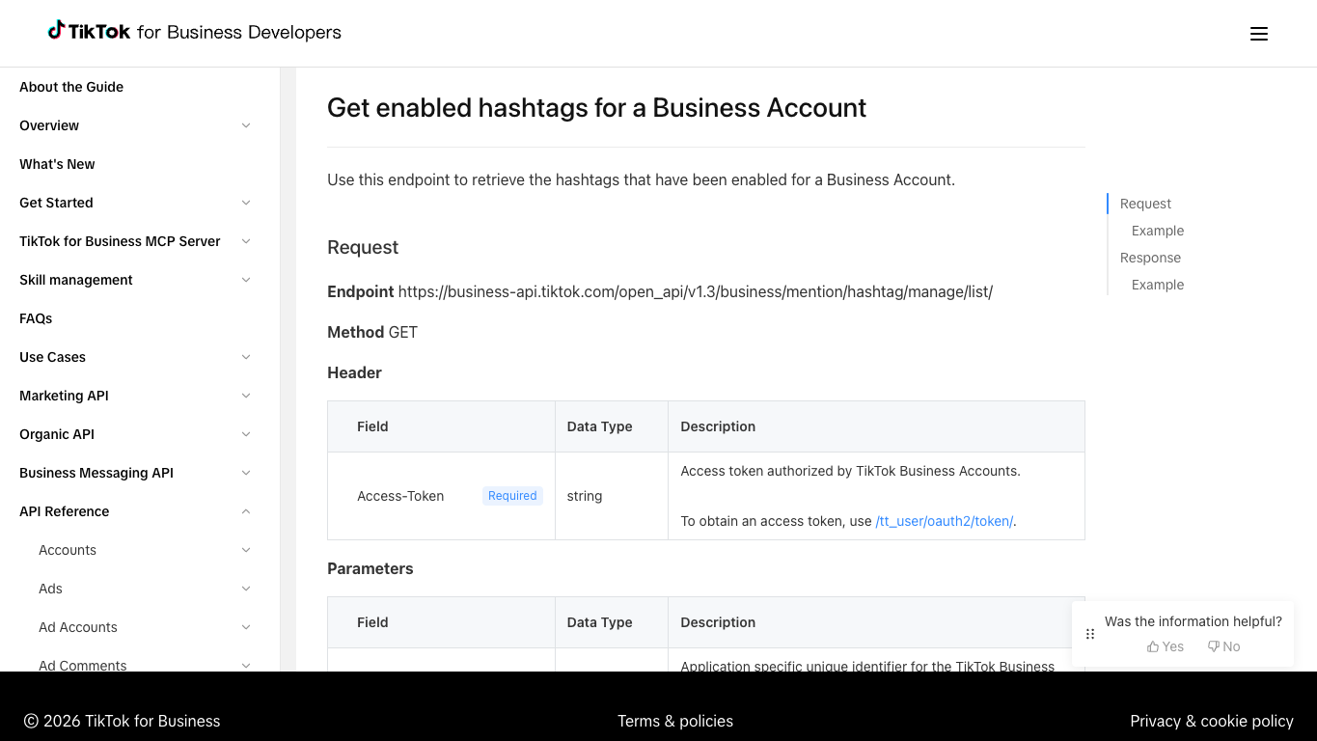Open Ad Comments under API Reference
Image resolution: width=1317 pixels, height=741 pixels.
tap(83, 665)
